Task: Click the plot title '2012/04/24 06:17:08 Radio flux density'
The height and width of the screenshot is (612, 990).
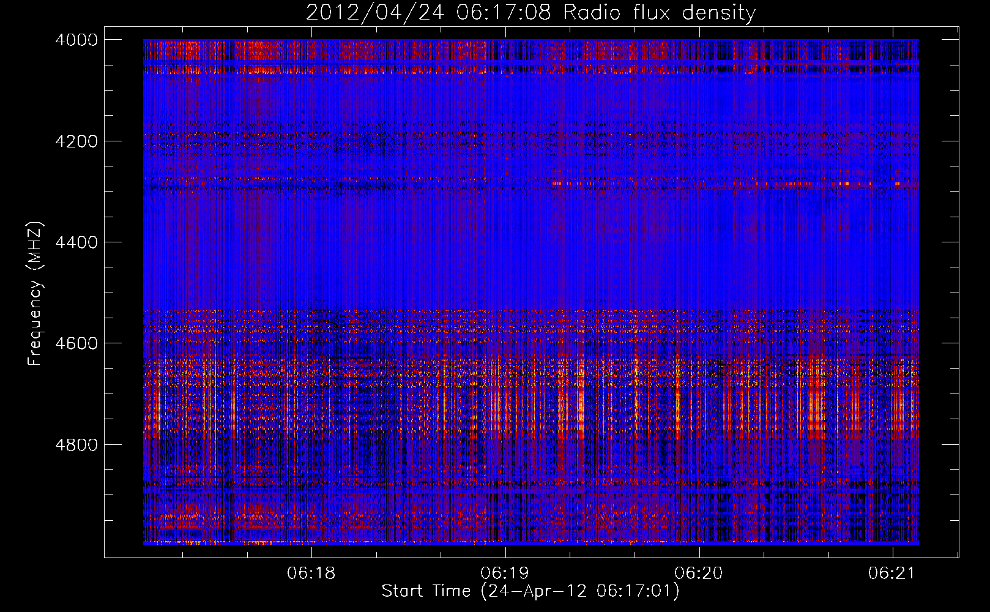Action: [530, 13]
